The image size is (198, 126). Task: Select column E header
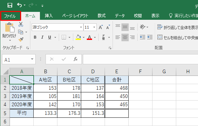point(117,72)
